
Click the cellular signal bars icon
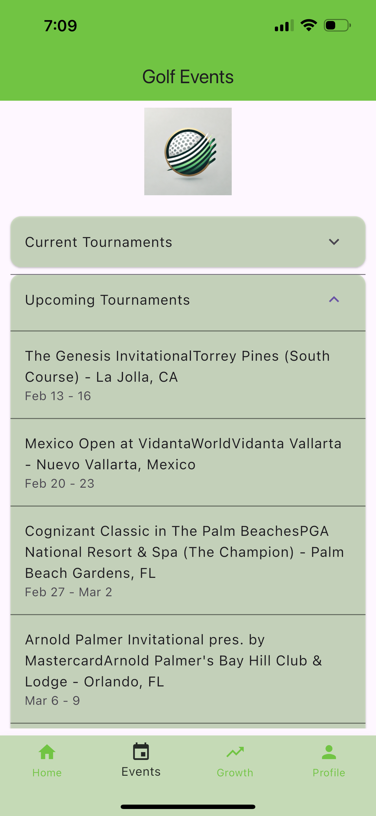tap(284, 25)
